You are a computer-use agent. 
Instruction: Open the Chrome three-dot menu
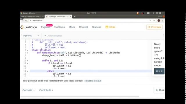click(162, 21)
